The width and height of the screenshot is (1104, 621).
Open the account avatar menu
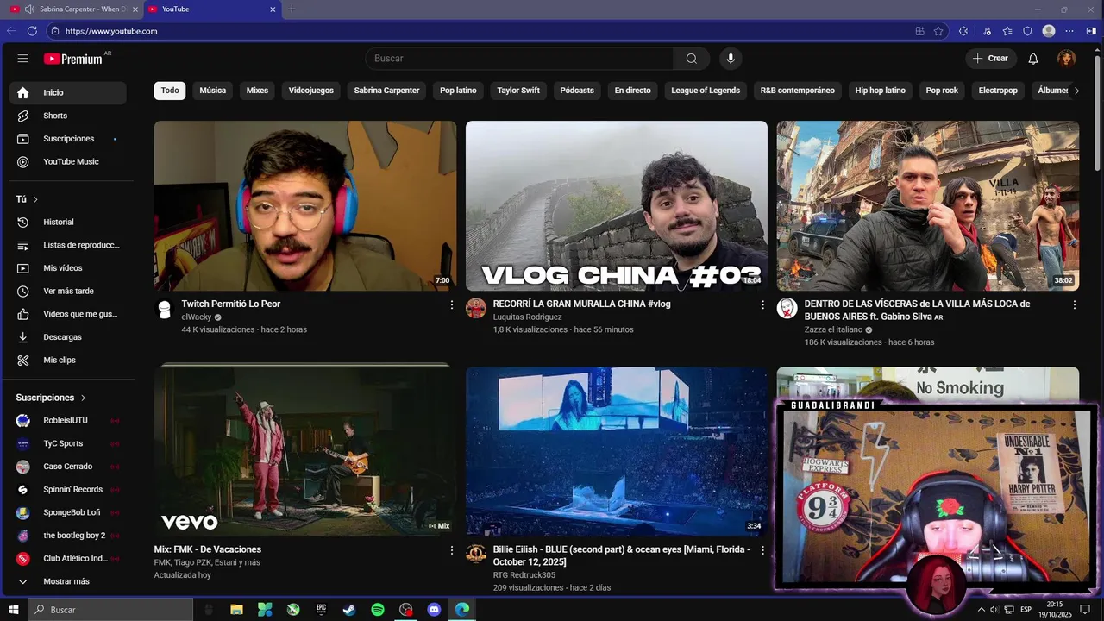click(1067, 59)
